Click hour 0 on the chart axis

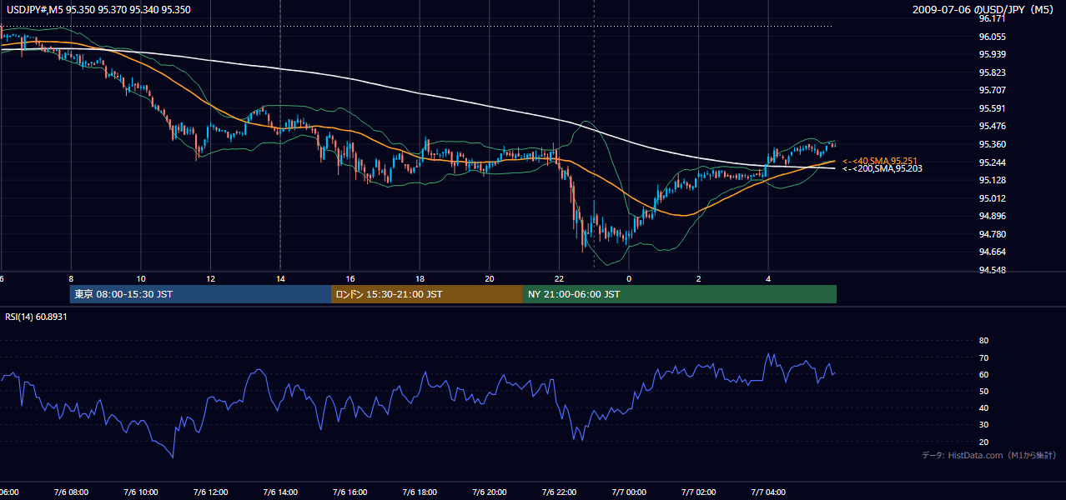(x=629, y=279)
